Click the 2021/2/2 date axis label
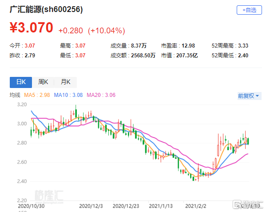Screen dimensions: 266x212 (195, 206)
